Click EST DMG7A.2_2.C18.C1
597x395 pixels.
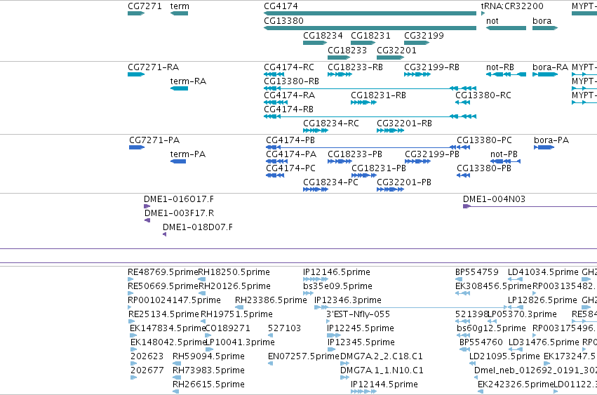382,356
